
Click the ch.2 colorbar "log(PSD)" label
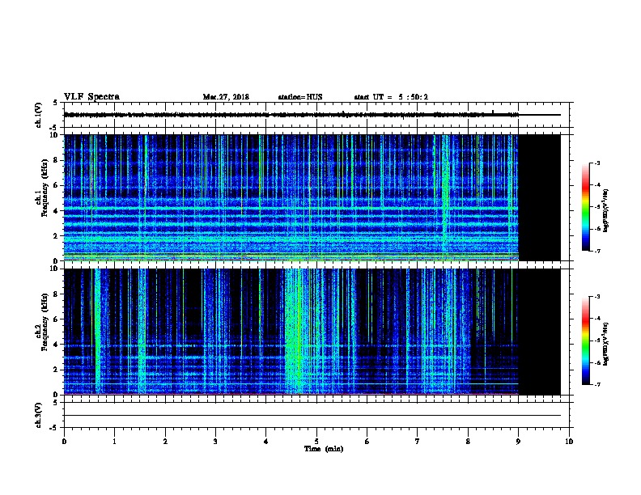(606, 345)
